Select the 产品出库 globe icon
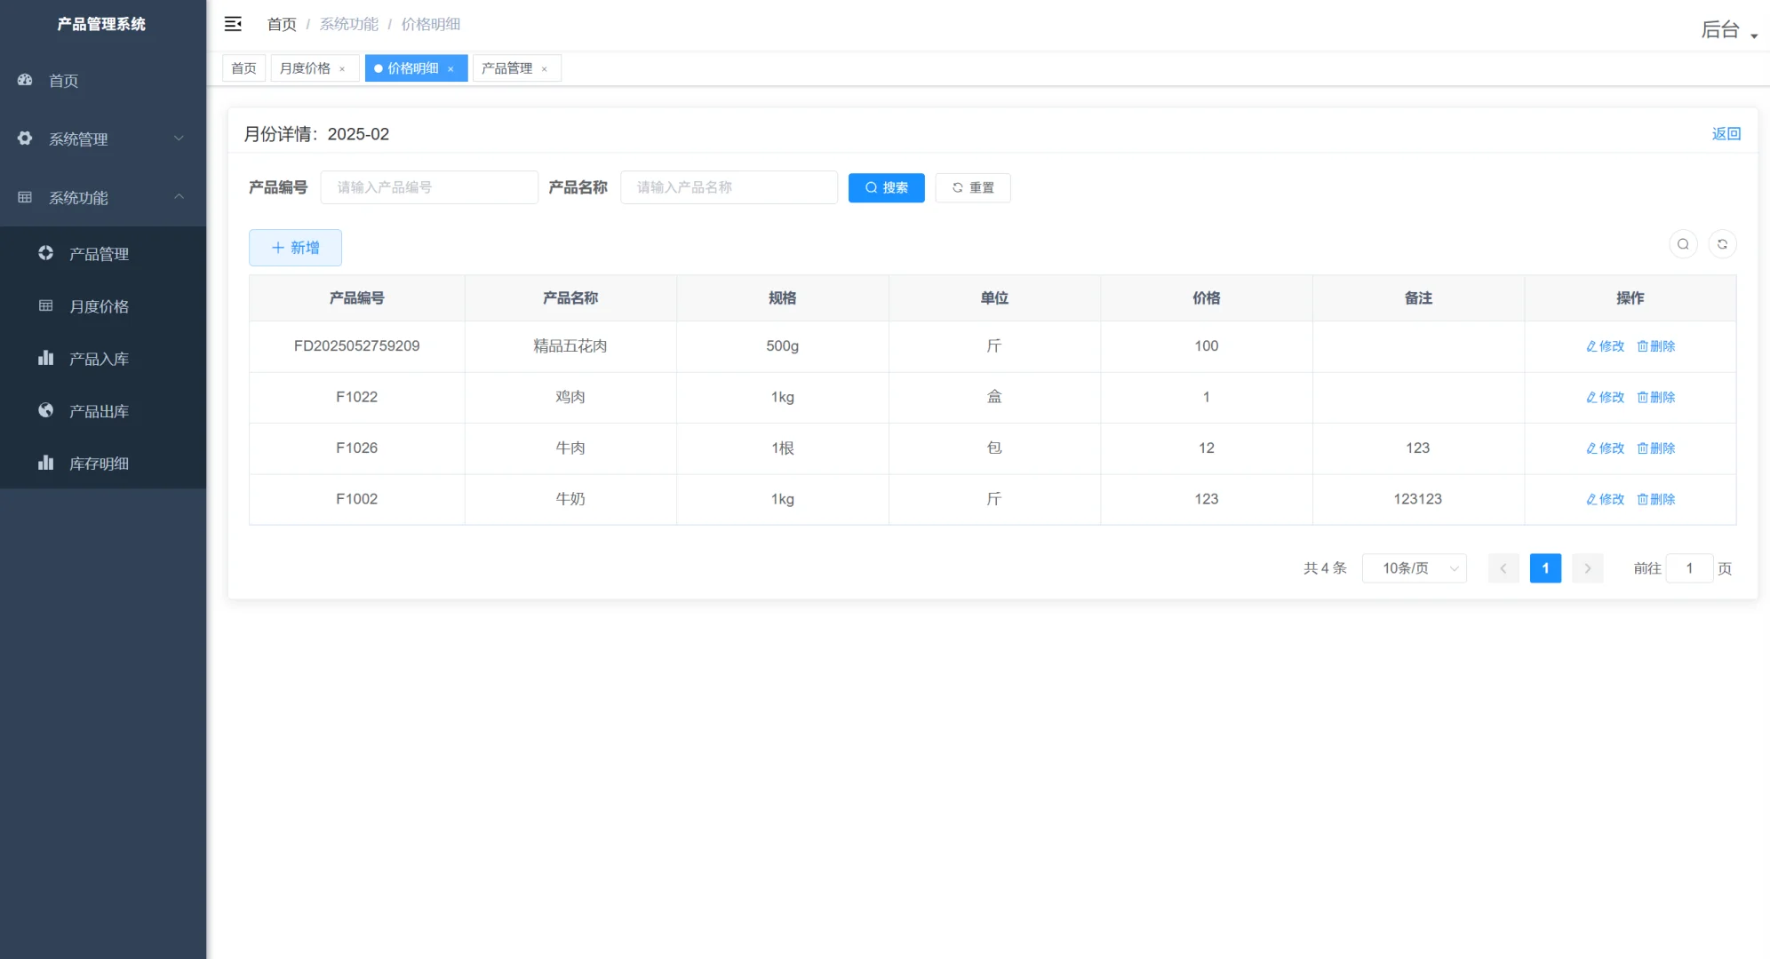Viewport: 1770px width, 959px height. tap(45, 411)
